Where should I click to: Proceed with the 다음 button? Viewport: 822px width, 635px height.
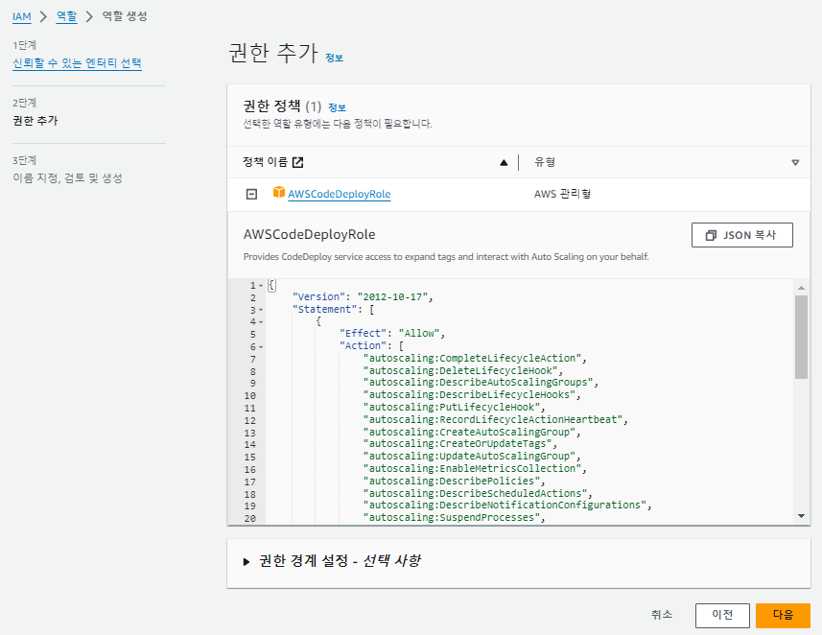784,615
